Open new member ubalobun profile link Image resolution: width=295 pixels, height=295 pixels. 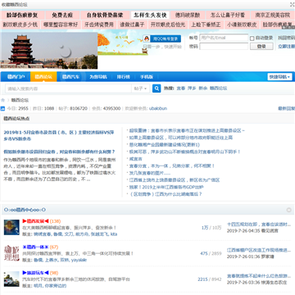(158, 108)
